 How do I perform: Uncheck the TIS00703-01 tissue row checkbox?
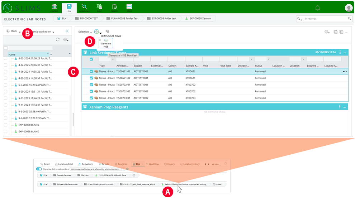[x=91, y=98]
